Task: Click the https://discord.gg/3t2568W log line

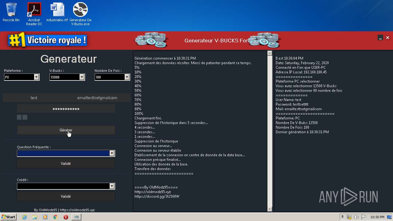Action: [157, 196]
